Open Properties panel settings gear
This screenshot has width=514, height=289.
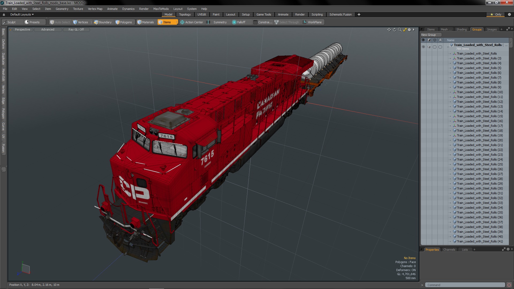coord(508,249)
